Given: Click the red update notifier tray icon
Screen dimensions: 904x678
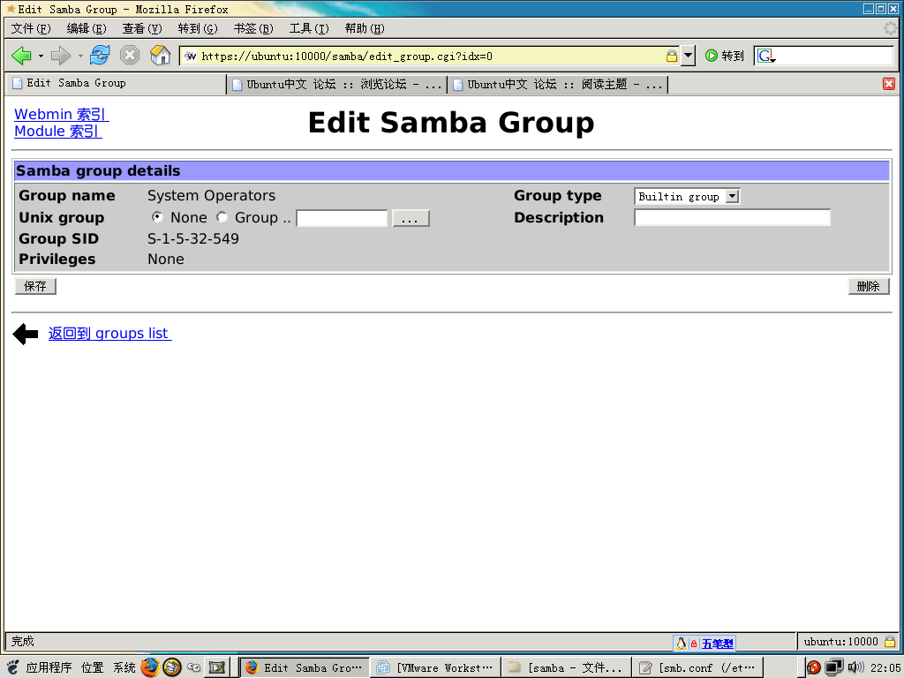Looking at the screenshot, I should [x=813, y=667].
